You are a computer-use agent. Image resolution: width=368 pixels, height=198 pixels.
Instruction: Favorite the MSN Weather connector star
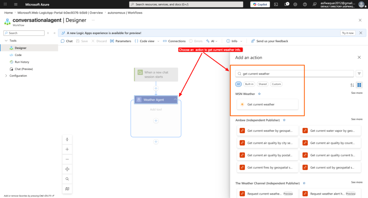(259, 94)
